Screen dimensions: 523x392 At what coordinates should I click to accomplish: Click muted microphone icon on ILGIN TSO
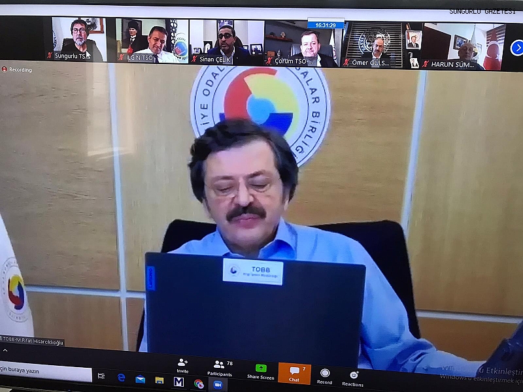pyautogui.click(x=121, y=57)
